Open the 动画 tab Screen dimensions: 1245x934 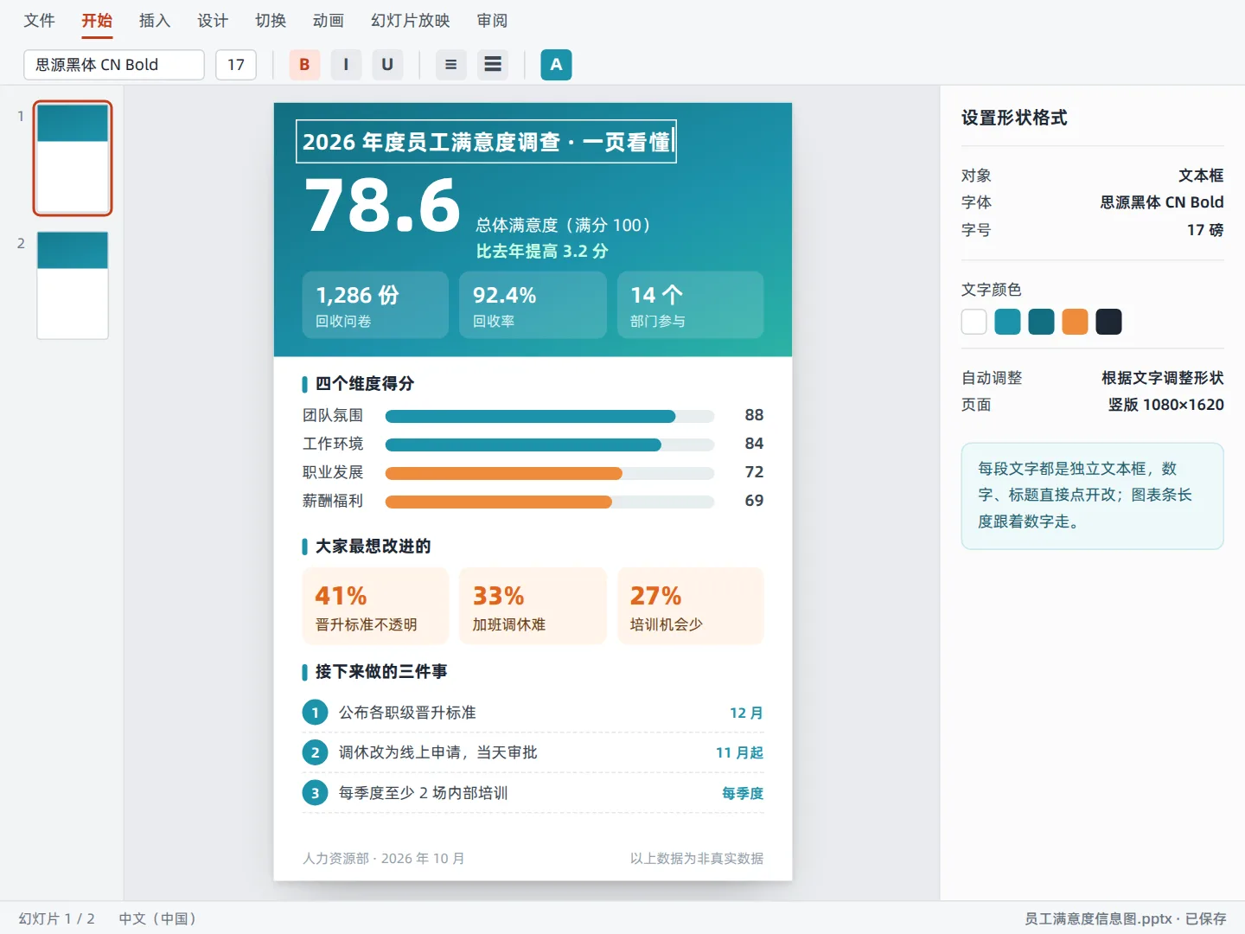[x=329, y=21]
